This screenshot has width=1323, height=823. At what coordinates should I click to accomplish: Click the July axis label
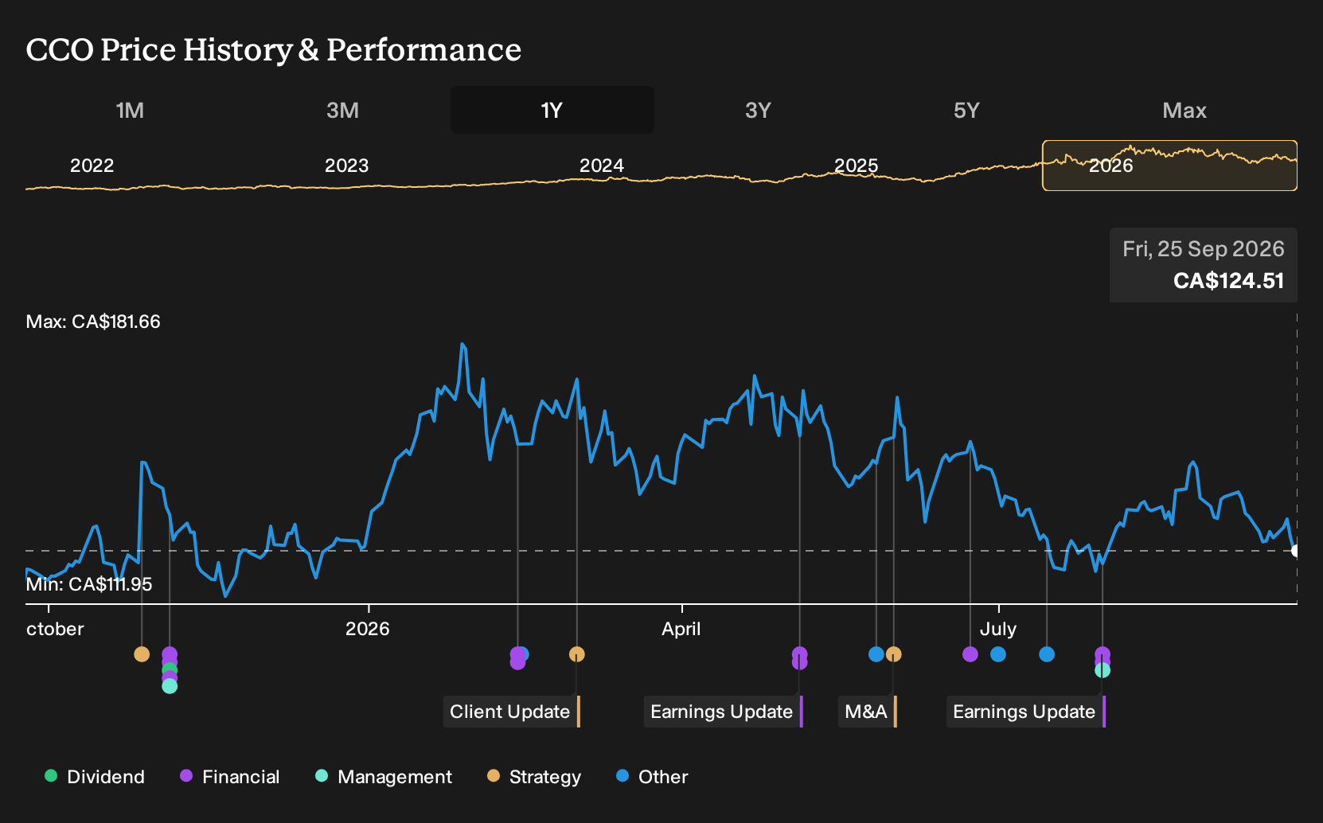[x=998, y=629]
